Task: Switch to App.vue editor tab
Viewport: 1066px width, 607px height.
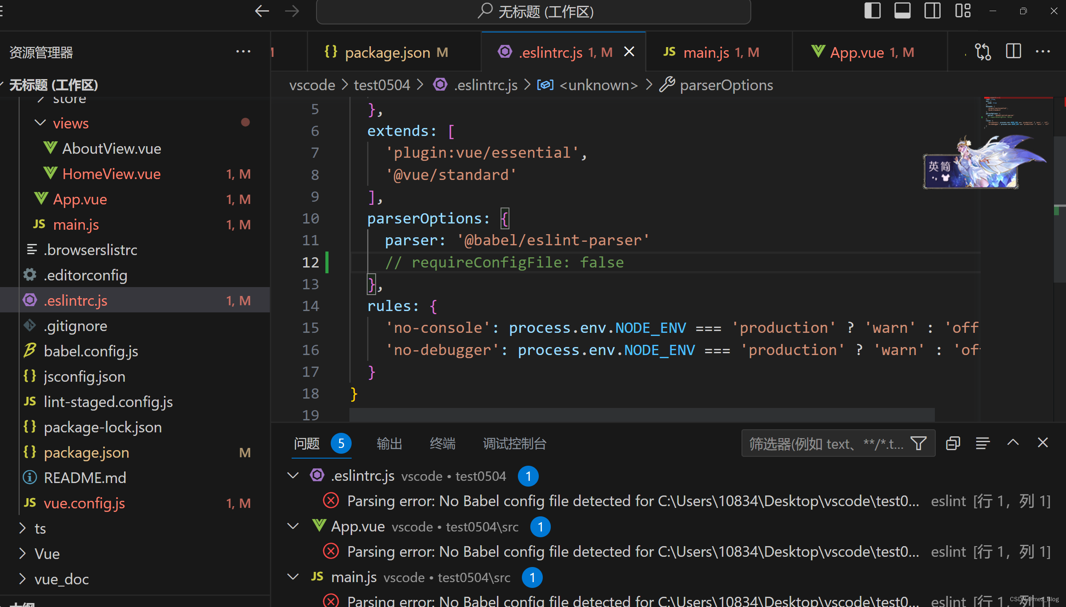Action: pos(870,52)
